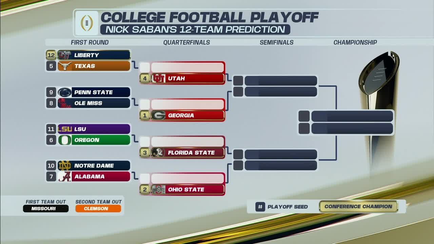434x244 pixels.
Task: Click the Missouri first team out label
Action: coord(46,208)
